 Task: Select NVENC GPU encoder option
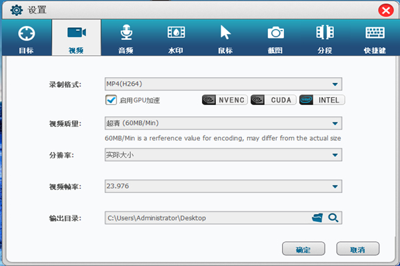click(225, 100)
